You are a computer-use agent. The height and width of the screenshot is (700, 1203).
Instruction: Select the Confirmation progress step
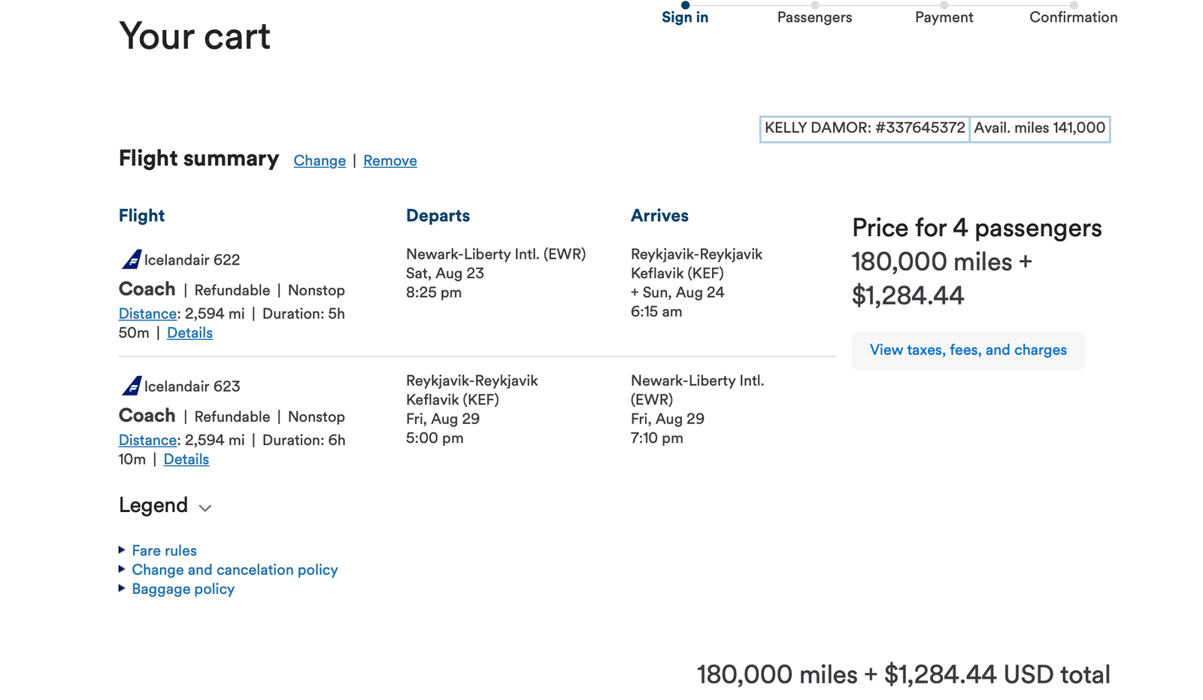(1073, 17)
